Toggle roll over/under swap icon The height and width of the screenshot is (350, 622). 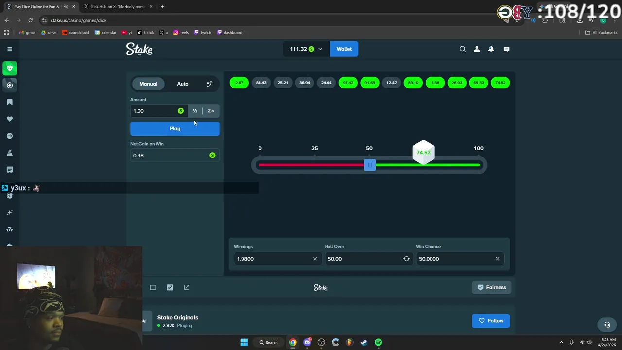[x=406, y=259]
